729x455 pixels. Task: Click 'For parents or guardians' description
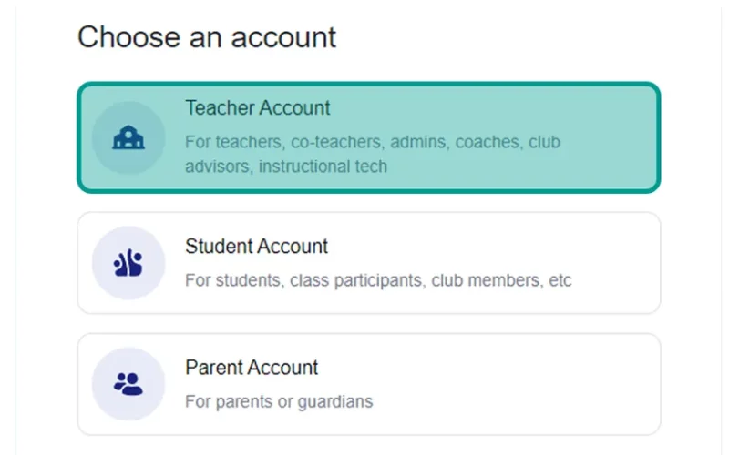(x=279, y=401)
